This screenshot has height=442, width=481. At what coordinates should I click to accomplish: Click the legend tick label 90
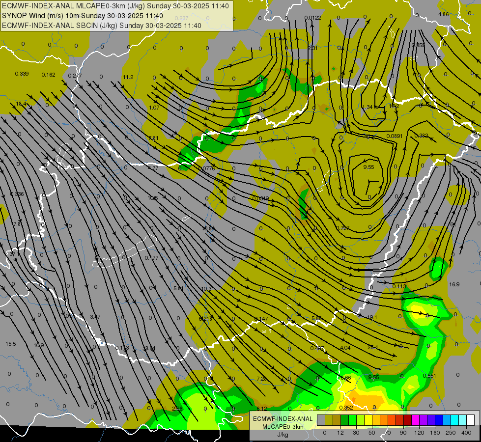pyautogui.click(x=403, y=433)
